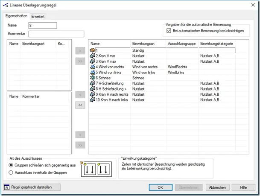Sort by Name column in right table
The image size is (260, 196).
(x=109, y=44)
